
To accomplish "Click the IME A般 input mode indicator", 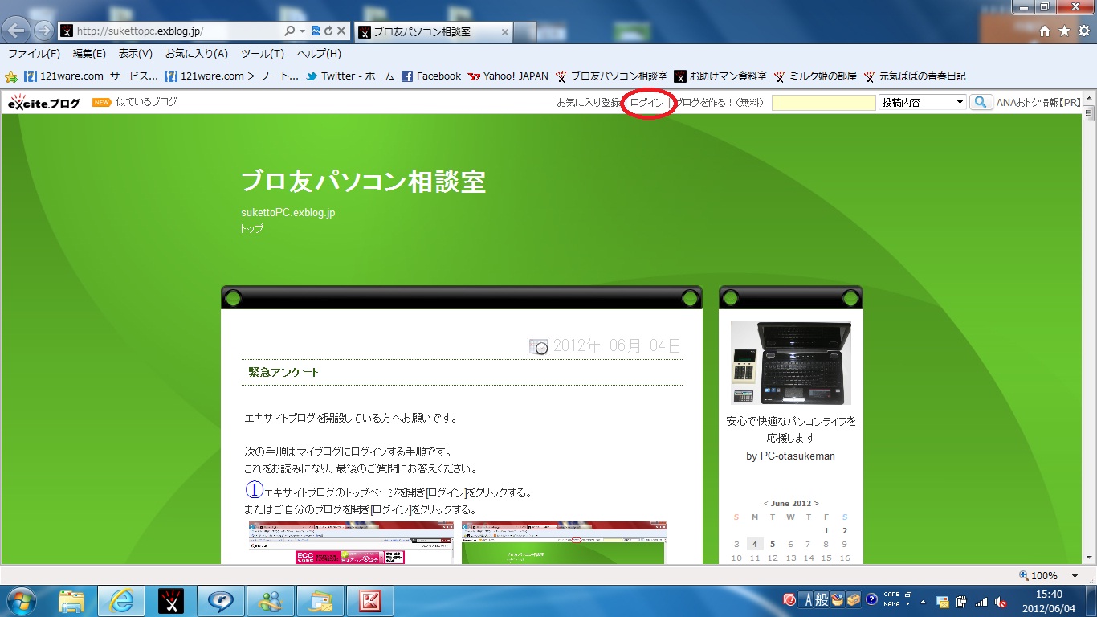I will [814, 600].
